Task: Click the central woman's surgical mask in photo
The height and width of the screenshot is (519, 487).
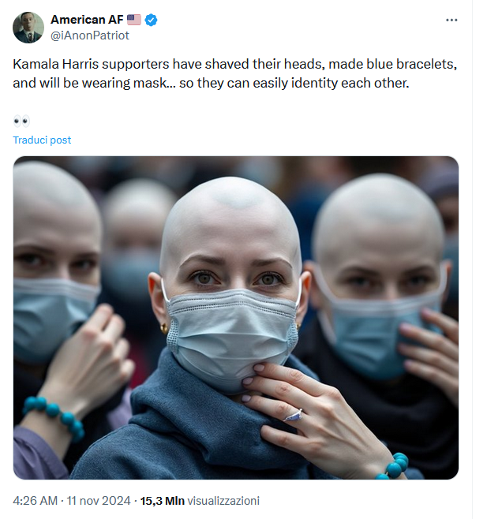Action: click(x=233, y=336)
